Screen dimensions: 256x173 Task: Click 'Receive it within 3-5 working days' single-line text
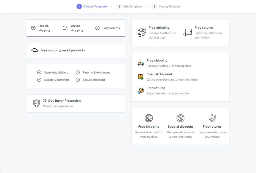169,66
